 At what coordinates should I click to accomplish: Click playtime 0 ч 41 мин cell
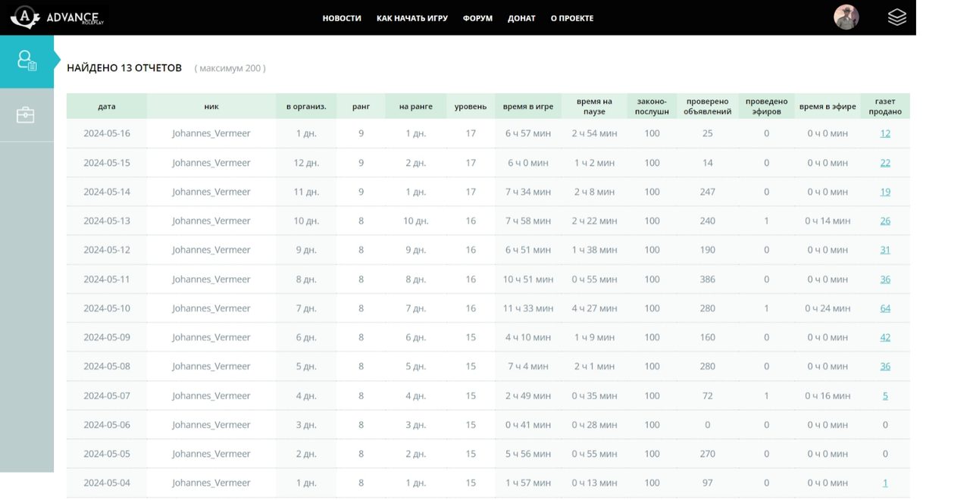528,425
